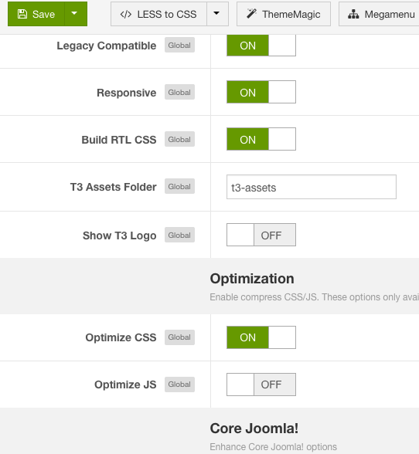The image size is (419, 454).
Task: Open the Save dropdown arrow
Action: click(74, 13)
